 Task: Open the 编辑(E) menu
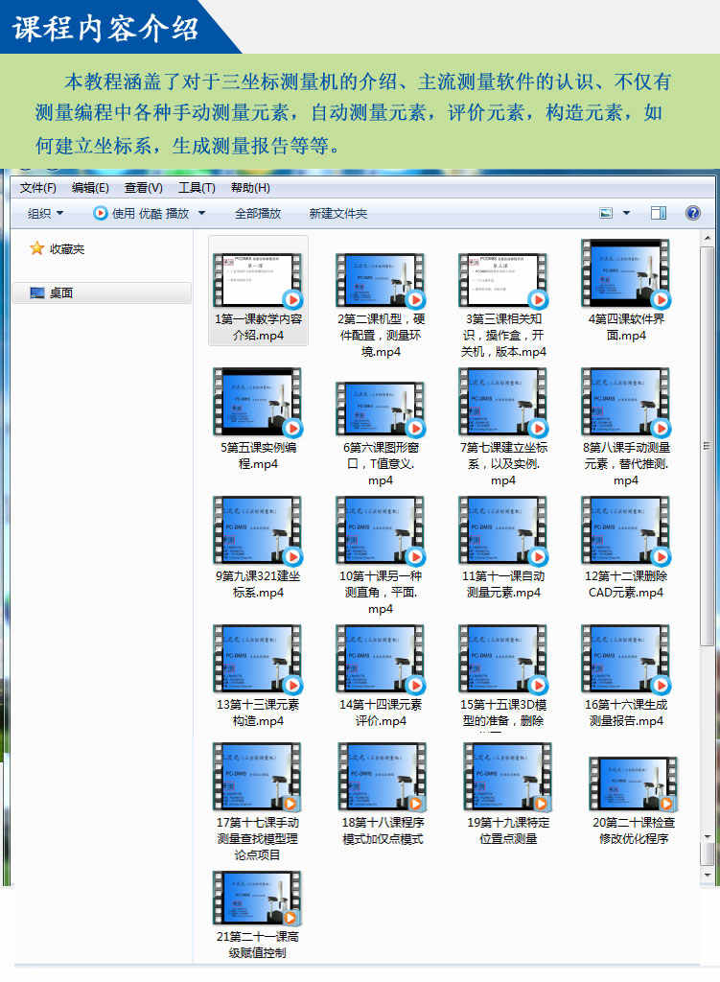90,188
